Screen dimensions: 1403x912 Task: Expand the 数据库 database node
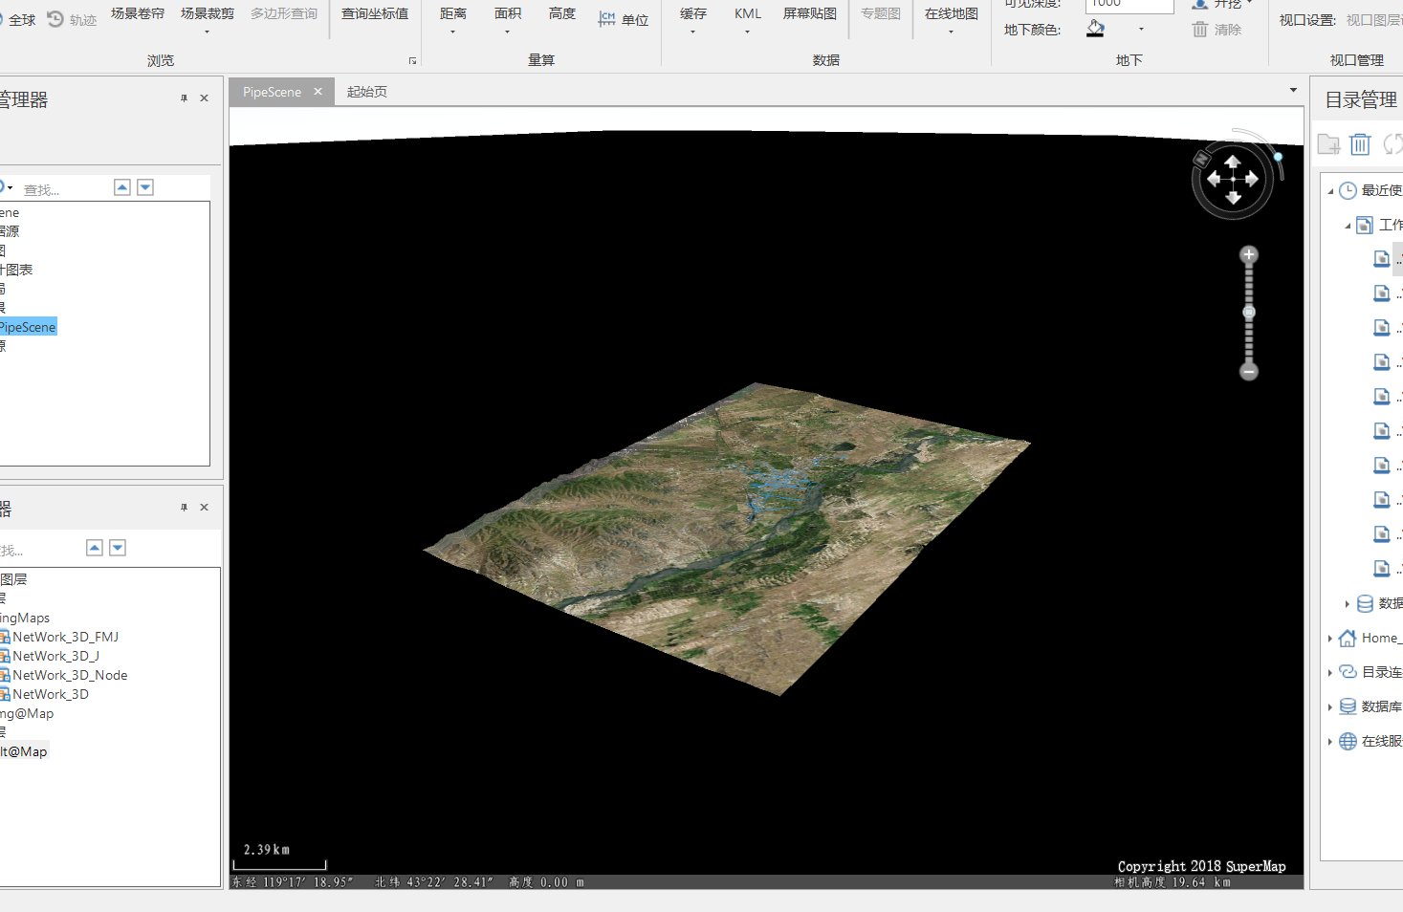[1330, 707]
